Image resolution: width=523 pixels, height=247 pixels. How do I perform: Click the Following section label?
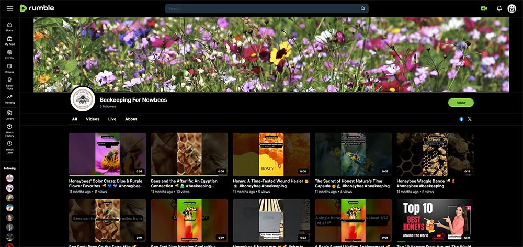(9, 168)
